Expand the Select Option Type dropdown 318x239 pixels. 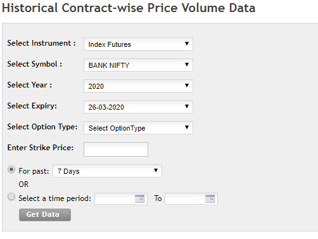click(x=138, y=127)
